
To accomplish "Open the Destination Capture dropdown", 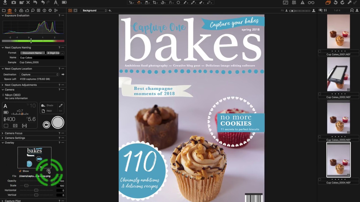I will pos(39,74).
